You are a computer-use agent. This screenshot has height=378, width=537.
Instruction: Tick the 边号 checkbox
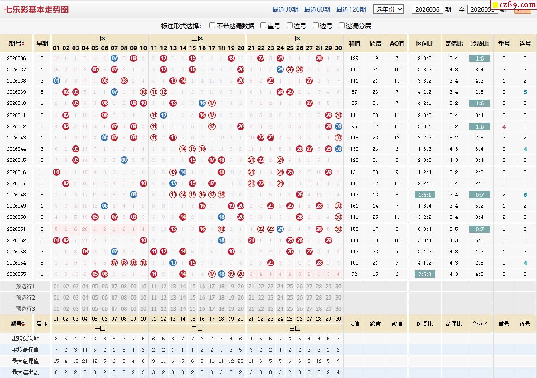(x=316, y=26)
